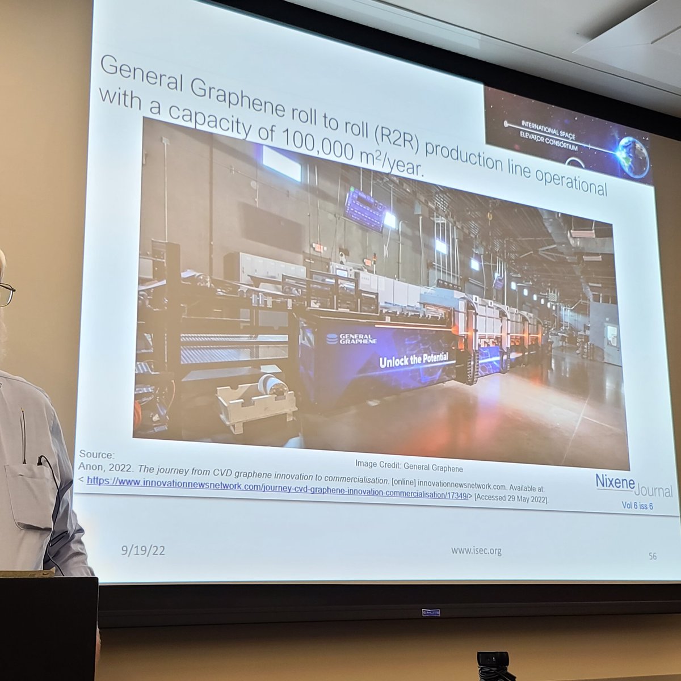
Task: Click 'Image Credit: General Graphene' caption
Action: [409, 466]
